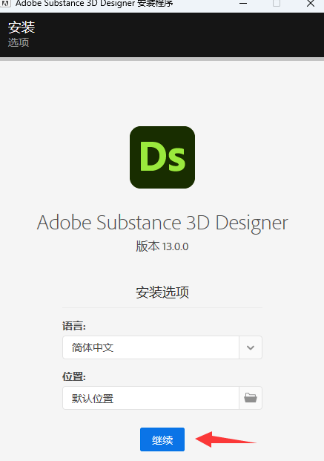This screenshot has height=461, width=324.
Task: Click the 位置: label
Action: (x=74, y=376)
